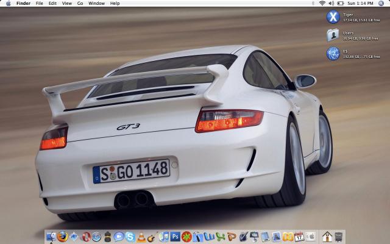Click the Bluetooth status menu icon
This screenshot has height=244, width=390.
313,3
